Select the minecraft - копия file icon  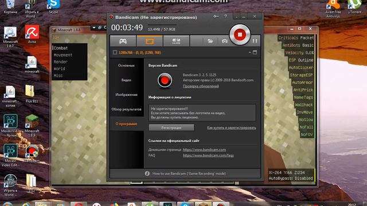pos(10,97)
